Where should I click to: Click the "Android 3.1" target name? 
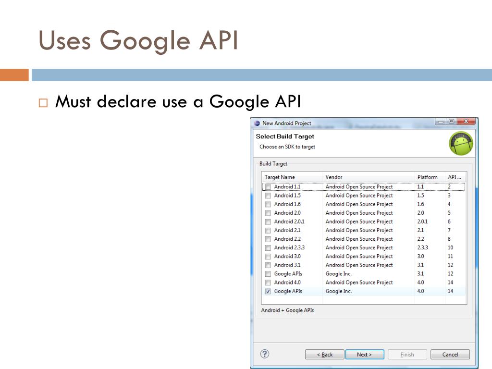pos(287,265)
